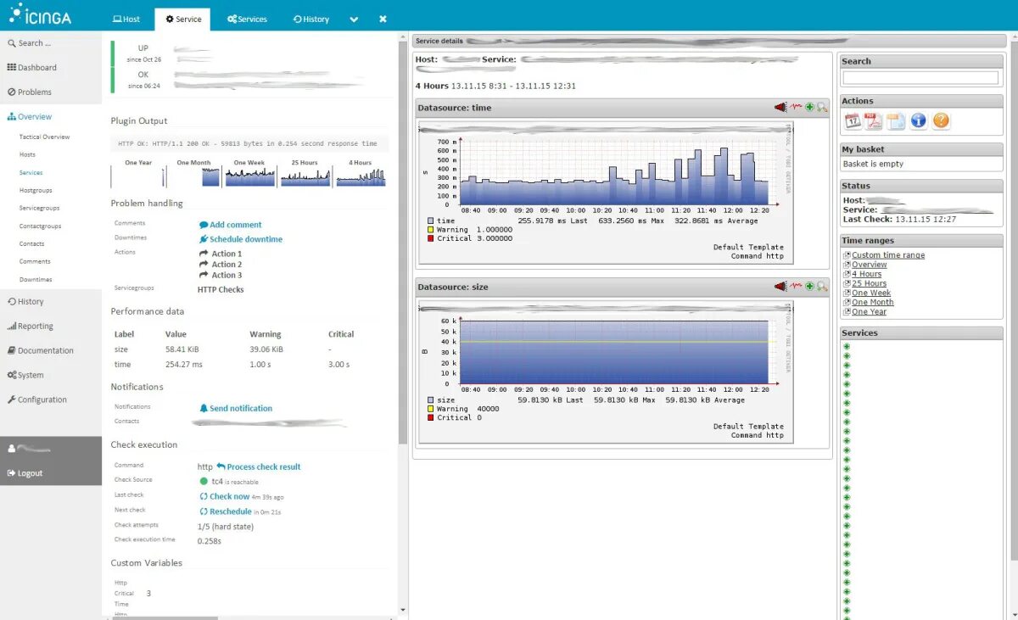Open the One Month graph thumbnail
1018x620 pixels.
pyautogui.click(x=193, y=173)
